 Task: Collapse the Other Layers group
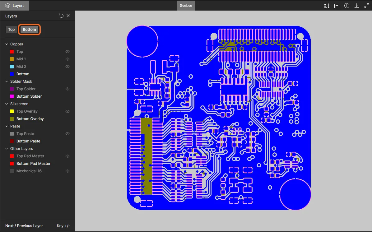pyautogui.click(x=7, y=149)
